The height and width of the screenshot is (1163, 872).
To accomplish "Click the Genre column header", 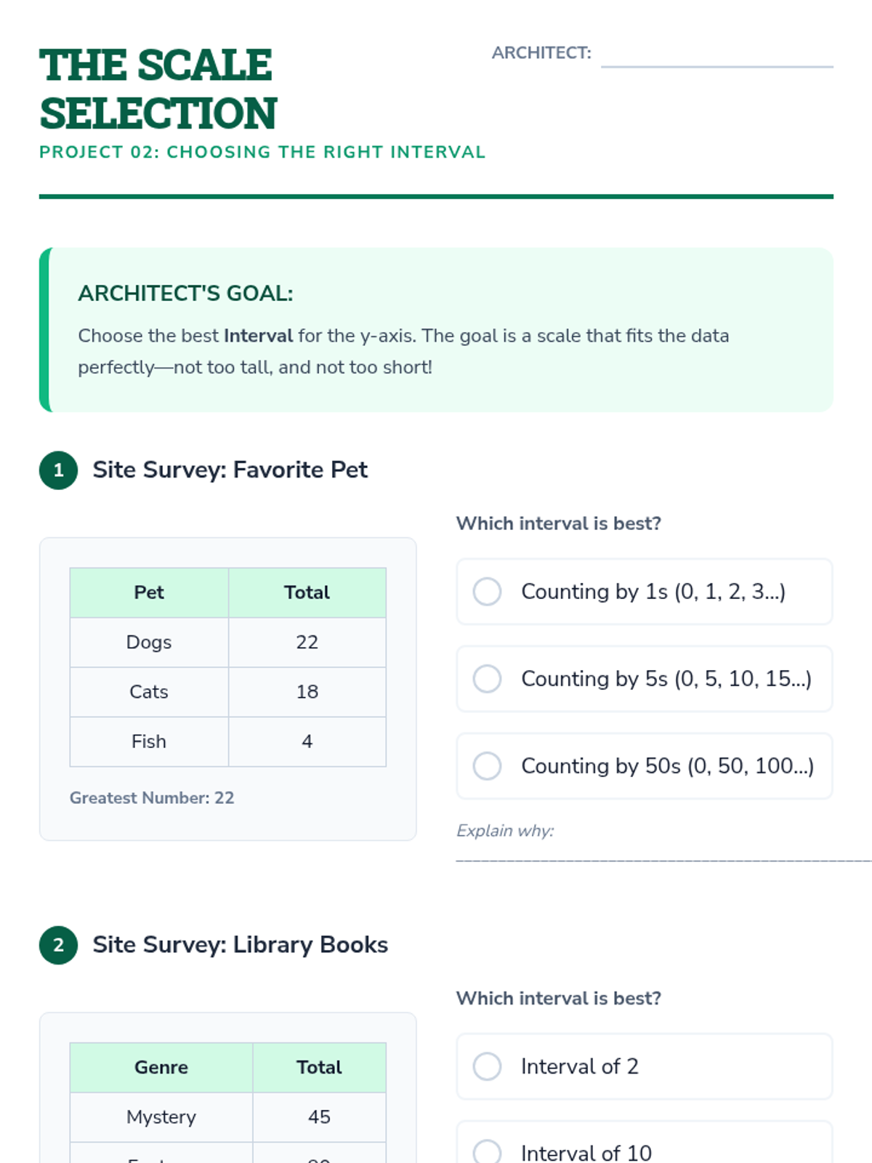I will (x=161, y=1067).
